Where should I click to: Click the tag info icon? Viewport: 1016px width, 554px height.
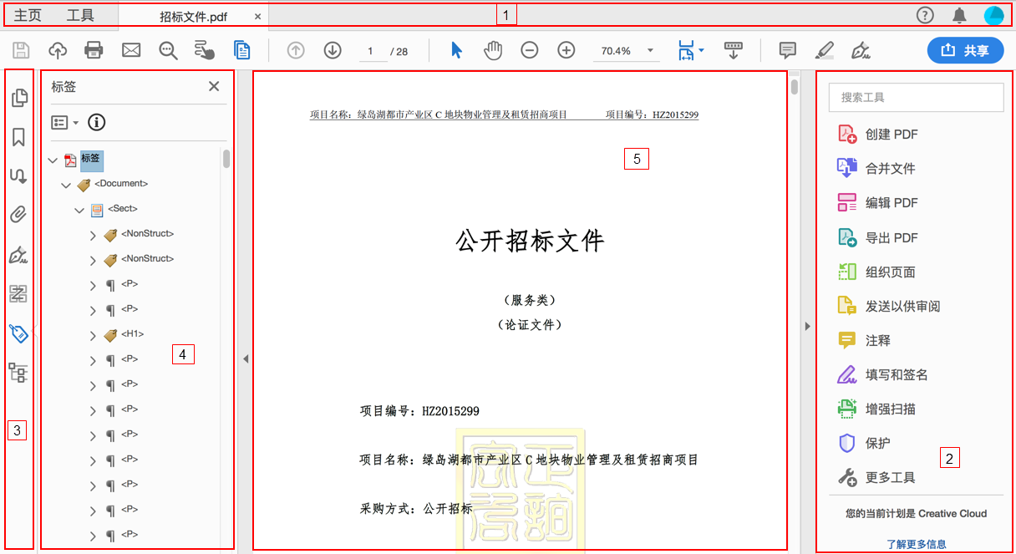[97, 123]
